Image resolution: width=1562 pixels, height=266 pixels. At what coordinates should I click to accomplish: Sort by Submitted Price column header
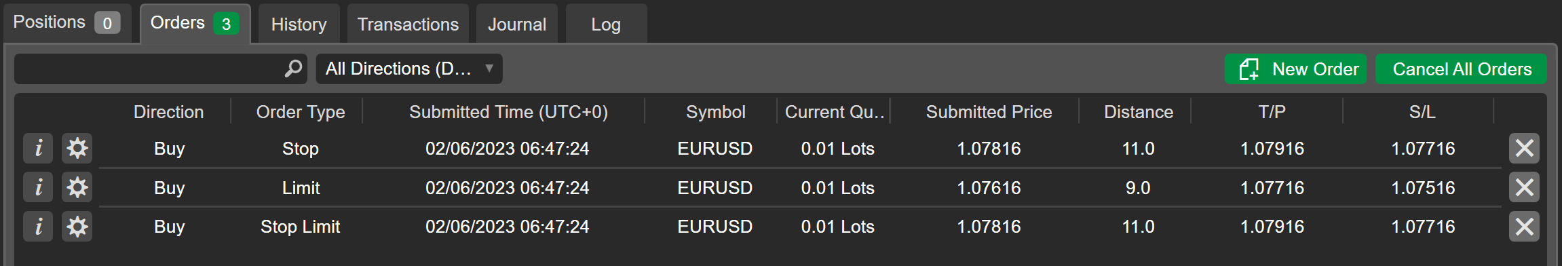(989, 112)
